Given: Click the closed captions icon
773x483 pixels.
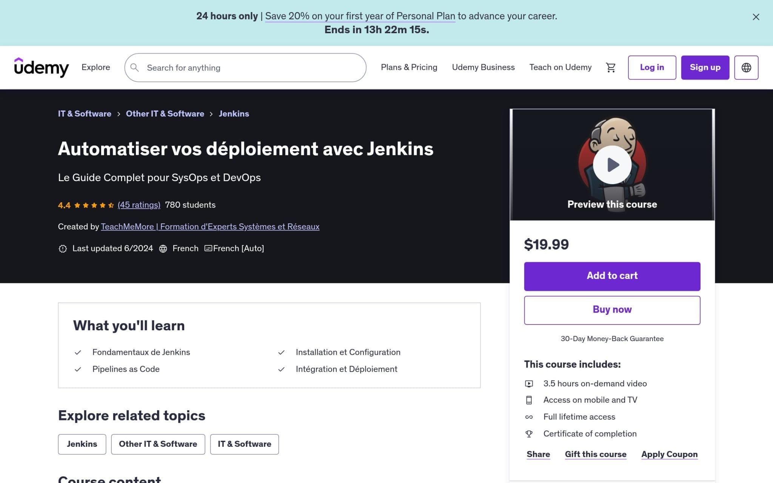Looking at the screenshot, I should 208,248.
